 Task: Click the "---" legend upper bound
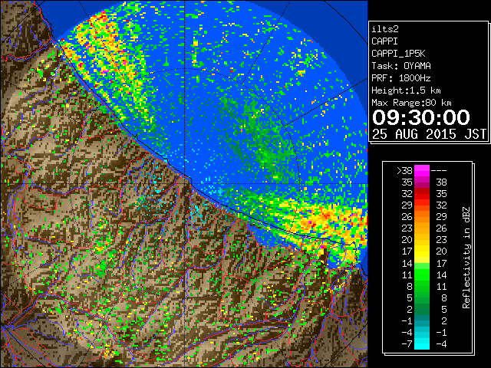point(439,171)
